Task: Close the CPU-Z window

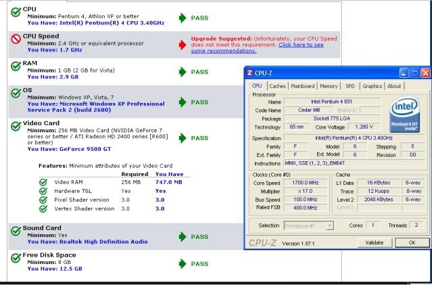Action: pyautogui.click(x=425, y=73)
